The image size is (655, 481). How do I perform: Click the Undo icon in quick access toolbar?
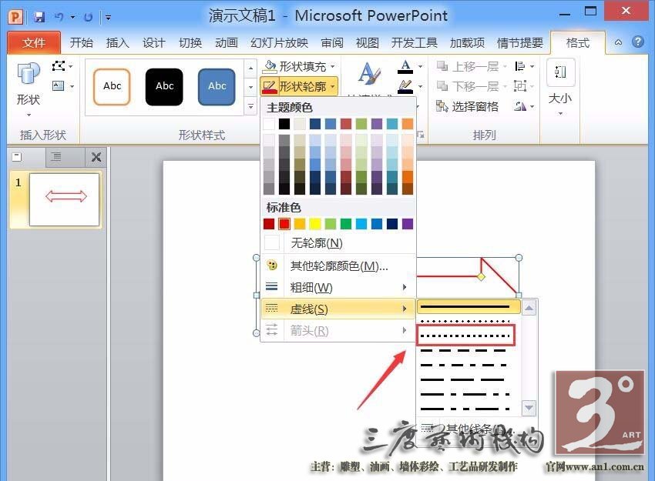click(59, 17)
